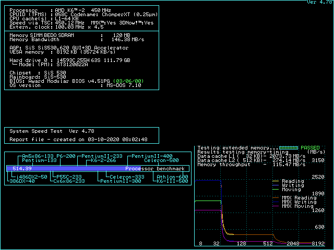334x250 pixels.
Task: Click the OS version 'MS-DOS 7.10'
Action: pyautogui.click(x=124, y=85)
